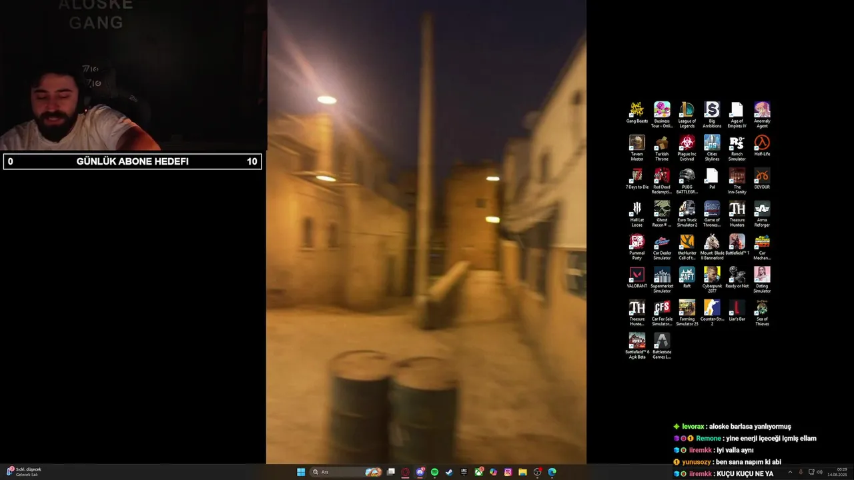The width and height of the screenshot is (854, 480).
Task: Open Instagram from the taskbar
Action: [508, 472]
